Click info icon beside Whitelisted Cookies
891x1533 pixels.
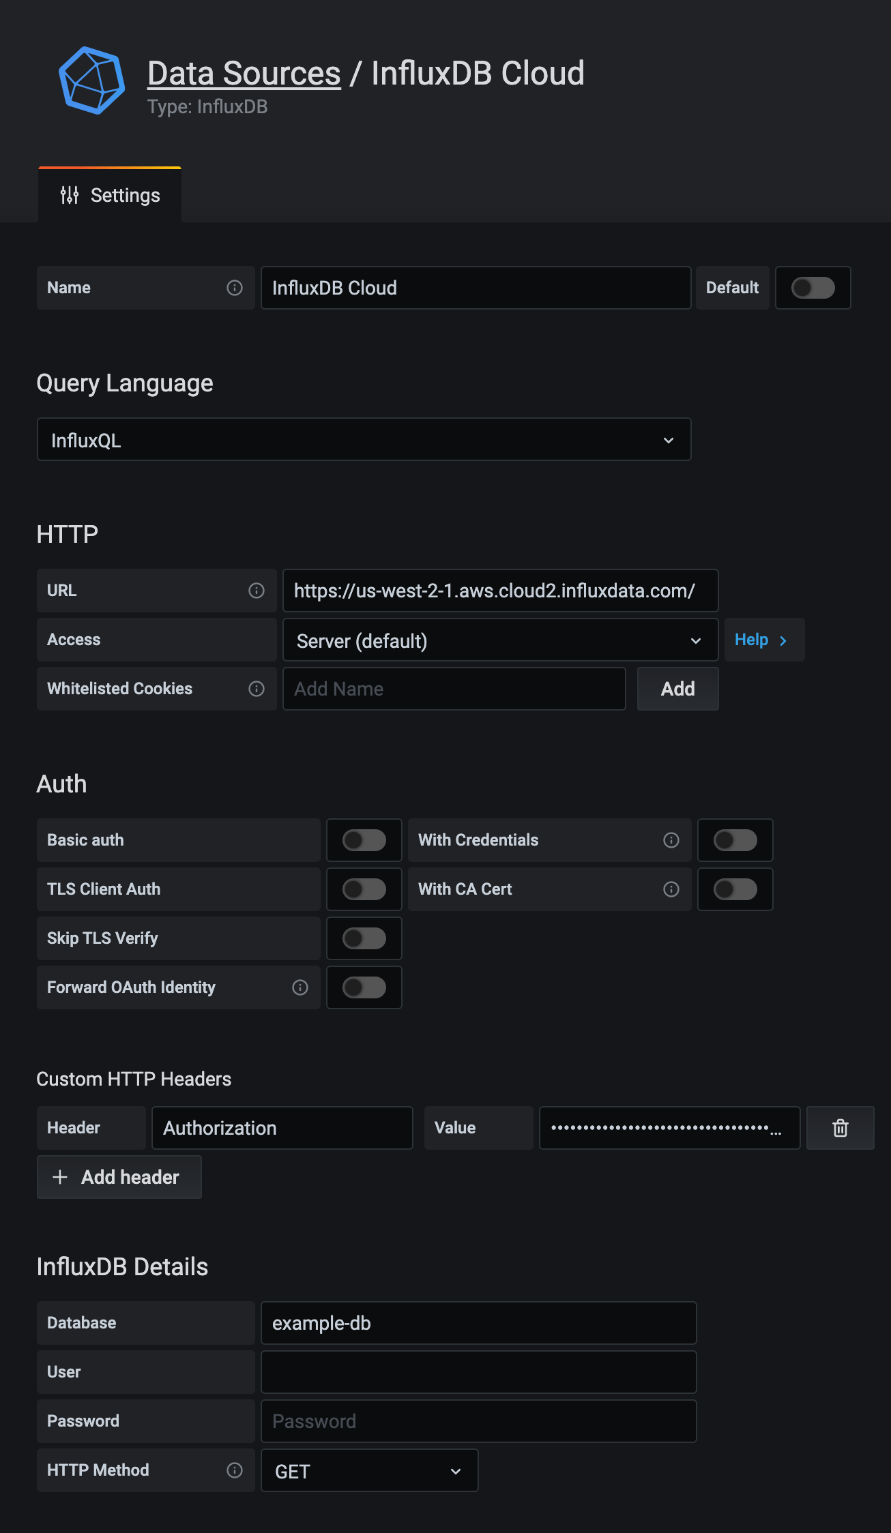coord(257,689)
